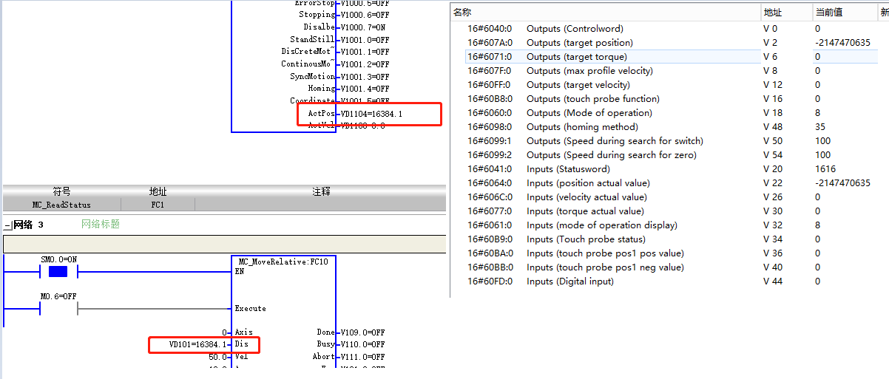Select the 网络 3 label
Viewport: 889px width, 379px height.
coord(29,225)
